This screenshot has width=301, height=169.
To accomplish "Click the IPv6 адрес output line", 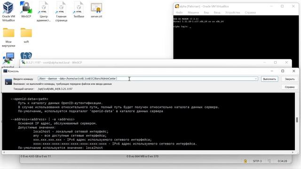I will tap(115, 144).
